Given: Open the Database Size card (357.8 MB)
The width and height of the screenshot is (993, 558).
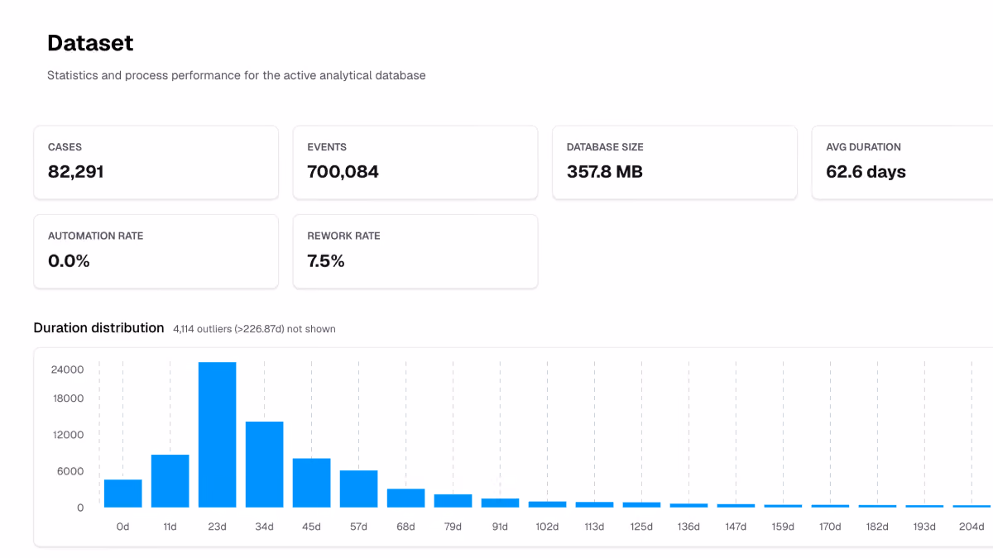Looking at the screenshot, I should coord(674,162).
